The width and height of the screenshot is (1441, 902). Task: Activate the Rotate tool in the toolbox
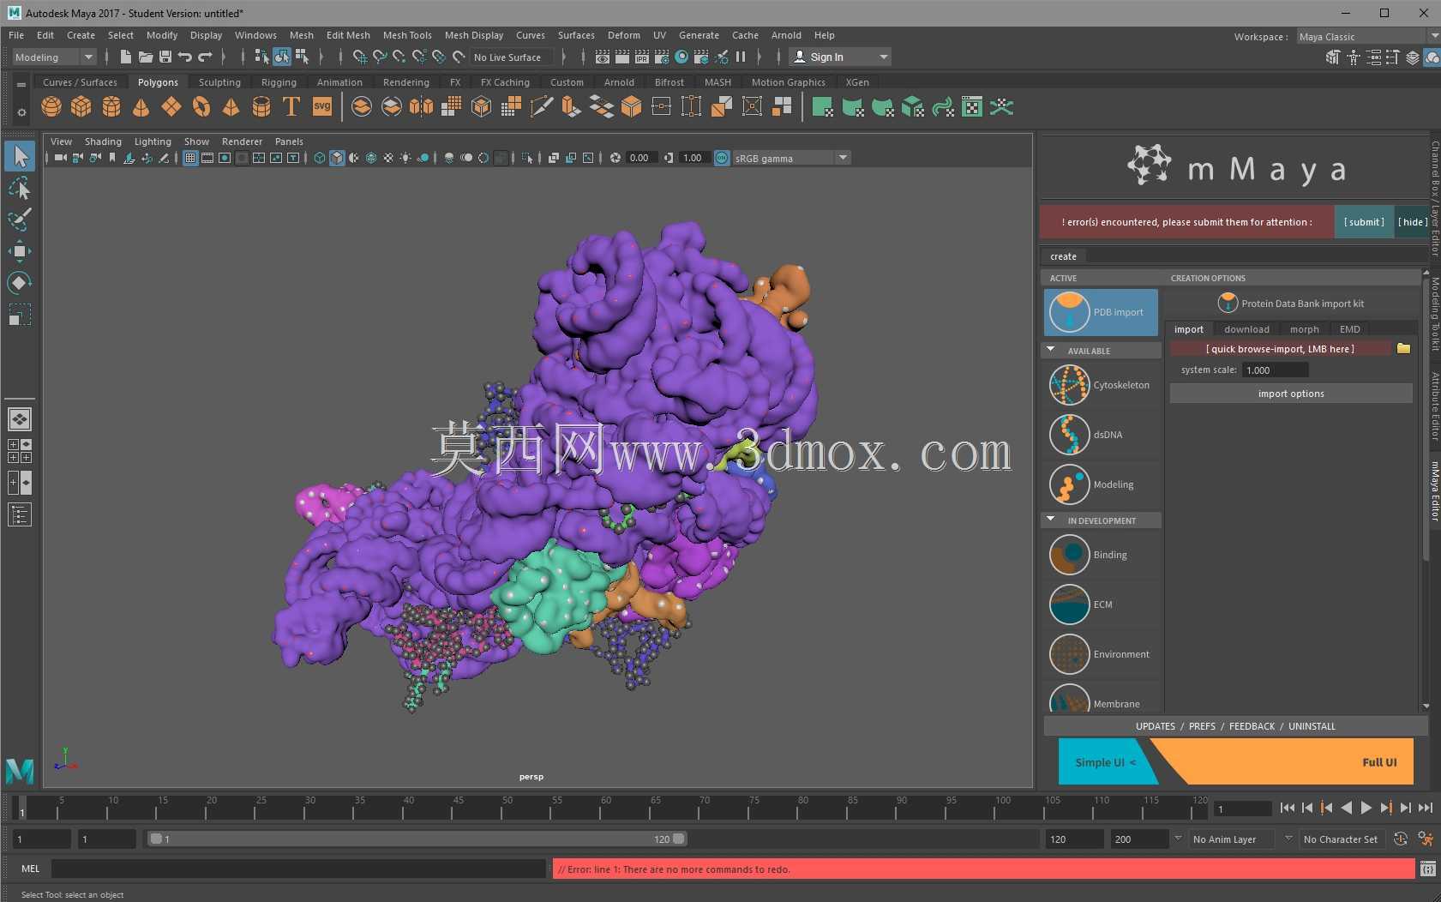tap(20, 283)
